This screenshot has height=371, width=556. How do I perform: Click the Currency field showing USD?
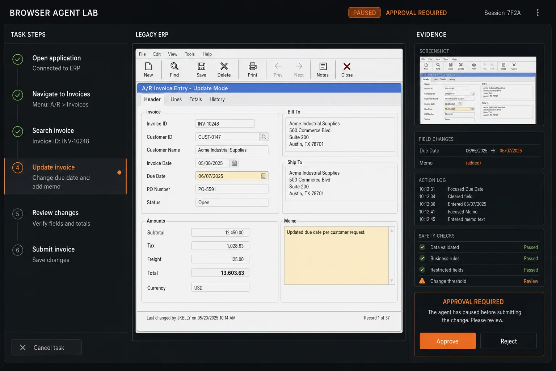(220, 288)
